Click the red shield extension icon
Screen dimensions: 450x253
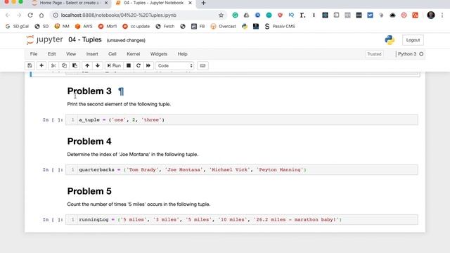280,15
